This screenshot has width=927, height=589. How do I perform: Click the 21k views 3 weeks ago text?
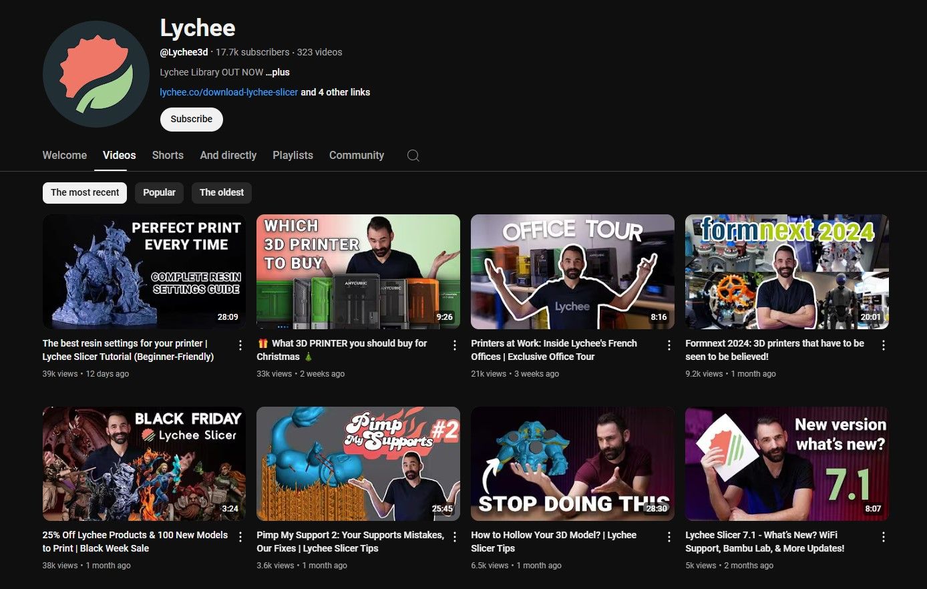click(515, 374)
